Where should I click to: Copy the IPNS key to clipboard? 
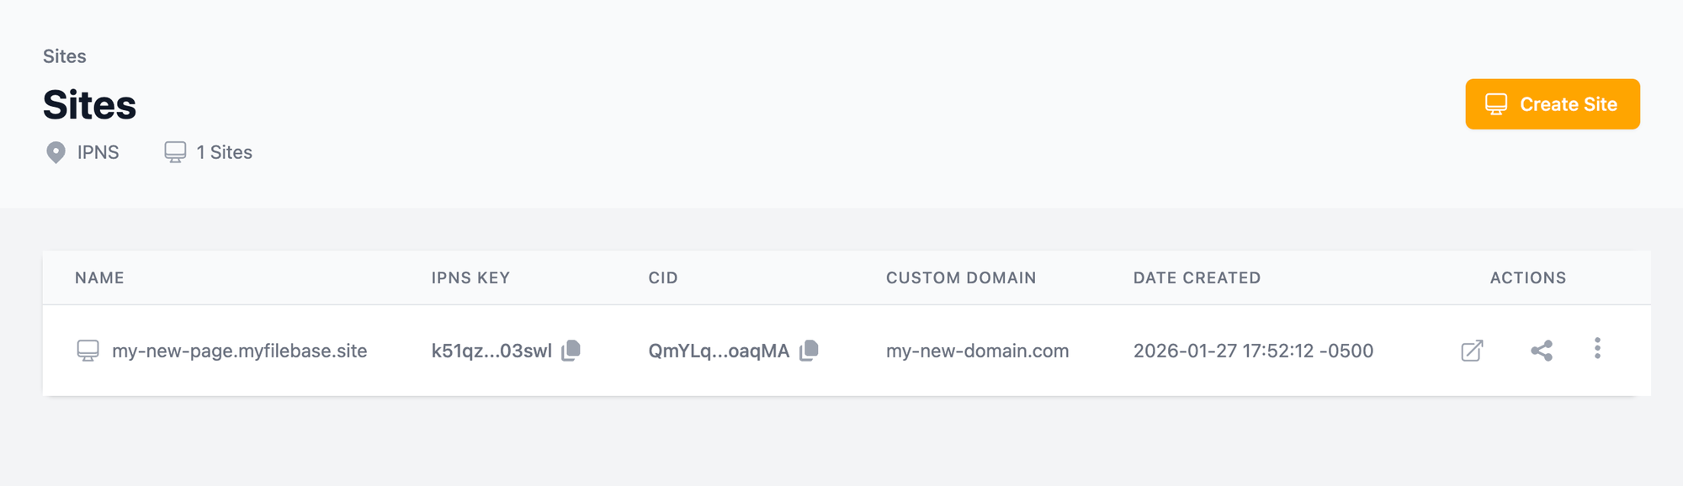571,350
